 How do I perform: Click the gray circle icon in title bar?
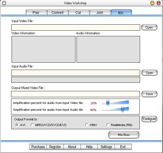point(4,3)
